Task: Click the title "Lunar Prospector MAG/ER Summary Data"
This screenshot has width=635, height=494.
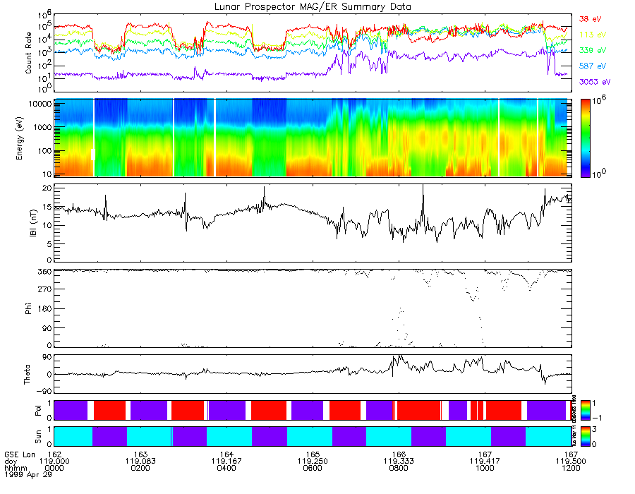Action: [x=313, y=6]
